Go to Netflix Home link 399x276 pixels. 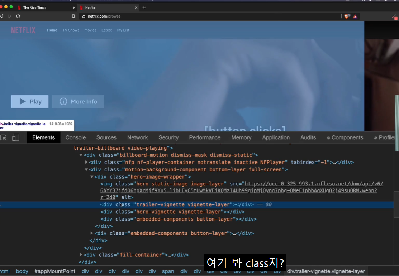[x=52, y=30]
